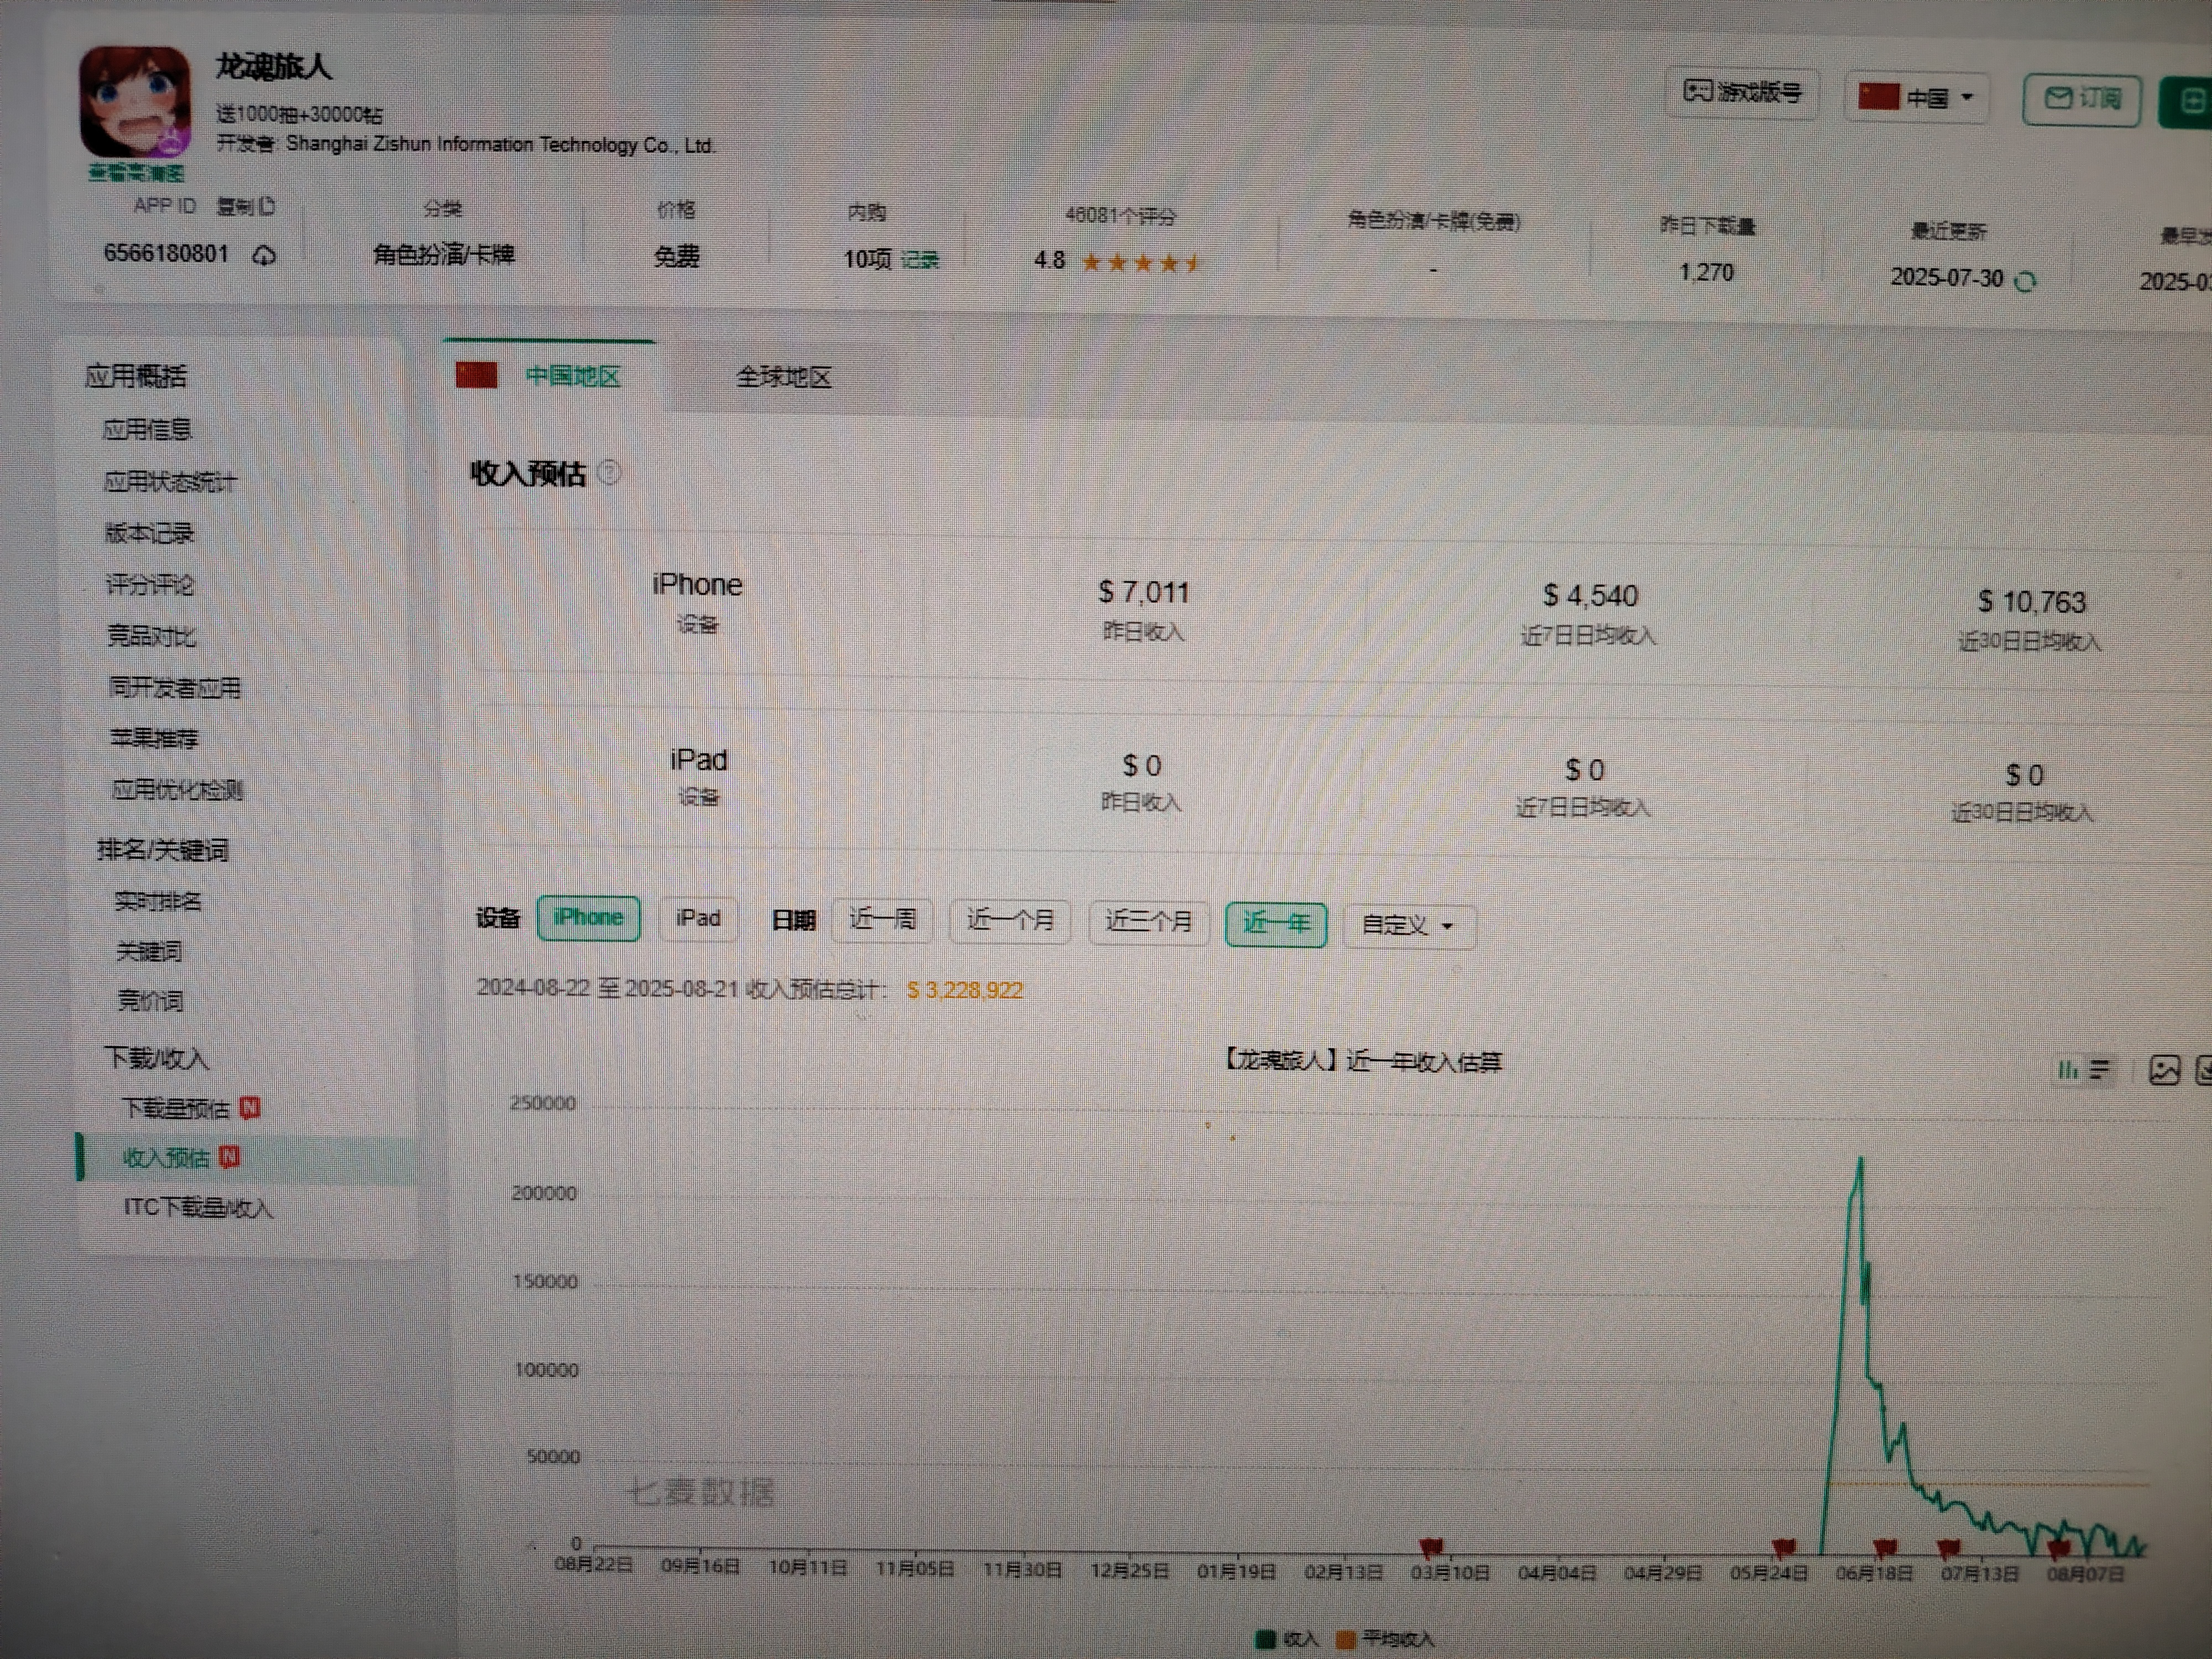Screen dimensions: 2212x1659
Task: Select the 近一个月 date range
Action: pos(1010,920)
